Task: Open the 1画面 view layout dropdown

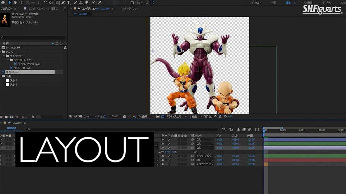Action: [x=196, y=116]
